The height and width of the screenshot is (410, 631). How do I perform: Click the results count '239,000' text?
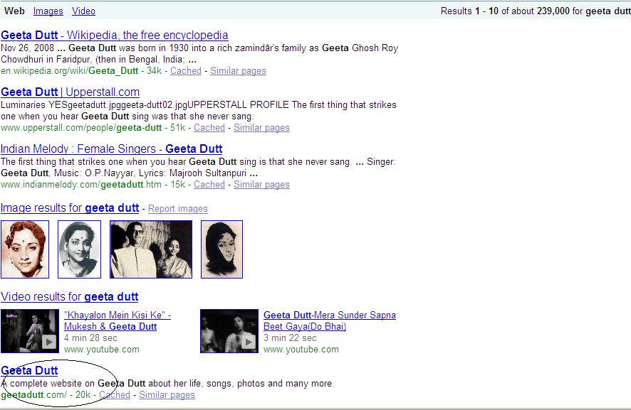pyautogui.click(x=553, y=11)
